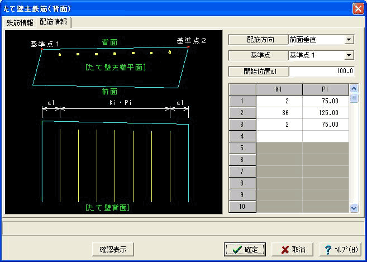Click the table scrollbar down arrow
Viewport: 367px width, 262px height.
(x=354, y=208)
